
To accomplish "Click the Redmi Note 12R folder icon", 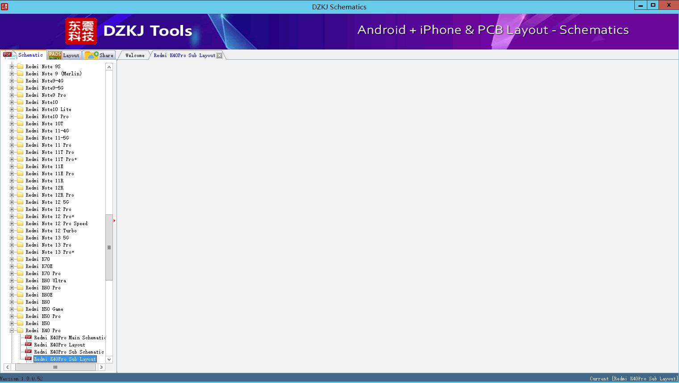I will click(x=20, y=188).
